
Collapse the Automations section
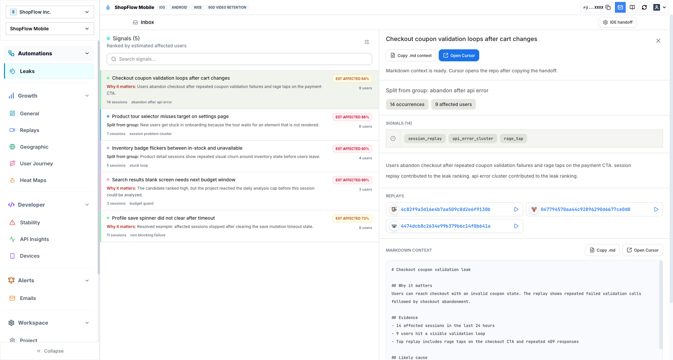pyautogui.click(x=87, y=53)
